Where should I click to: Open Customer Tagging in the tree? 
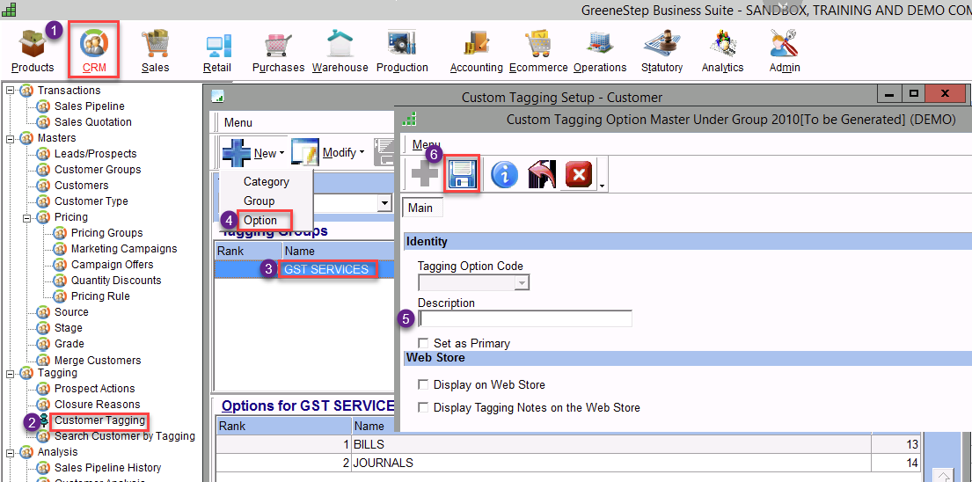point(99,420)
